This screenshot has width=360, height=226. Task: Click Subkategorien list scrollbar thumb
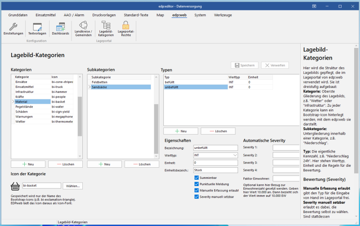click(156, 129)
